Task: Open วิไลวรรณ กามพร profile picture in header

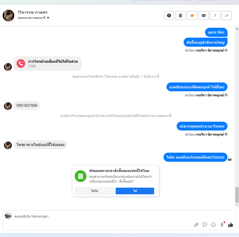Action: [8, 15]
